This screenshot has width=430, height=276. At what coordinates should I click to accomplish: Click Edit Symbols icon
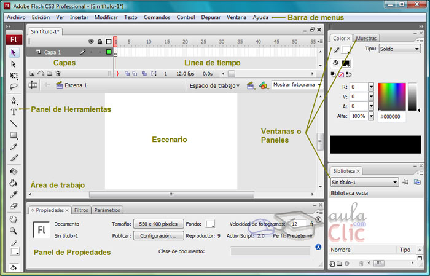click(x=264, y=85)
